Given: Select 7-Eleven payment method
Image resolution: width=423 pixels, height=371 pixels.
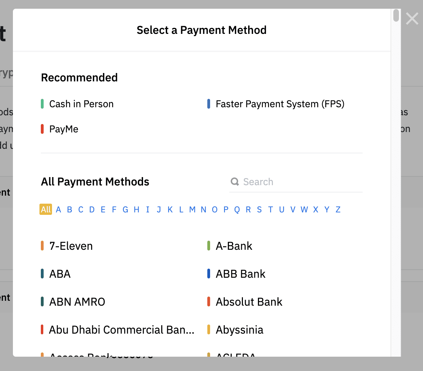Looking at the screenshot, I should coord(71,246).
